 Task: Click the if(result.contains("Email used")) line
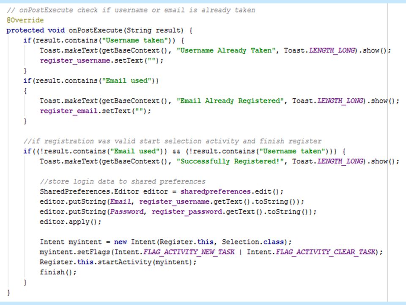(x=91, y=80)
